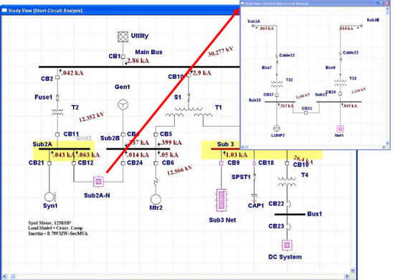Select the T2 transformer symbol

(x=57, y=112)
